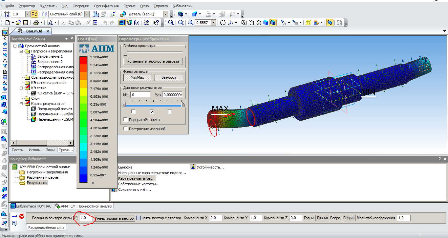Switch to the Зоны panel tab

[51, 150]
